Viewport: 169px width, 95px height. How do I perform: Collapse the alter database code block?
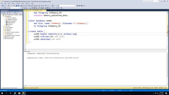pos(28,21)
